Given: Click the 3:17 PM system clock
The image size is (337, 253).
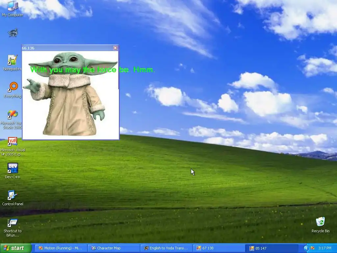Looking at the screenshot, I should coord(325,248).
